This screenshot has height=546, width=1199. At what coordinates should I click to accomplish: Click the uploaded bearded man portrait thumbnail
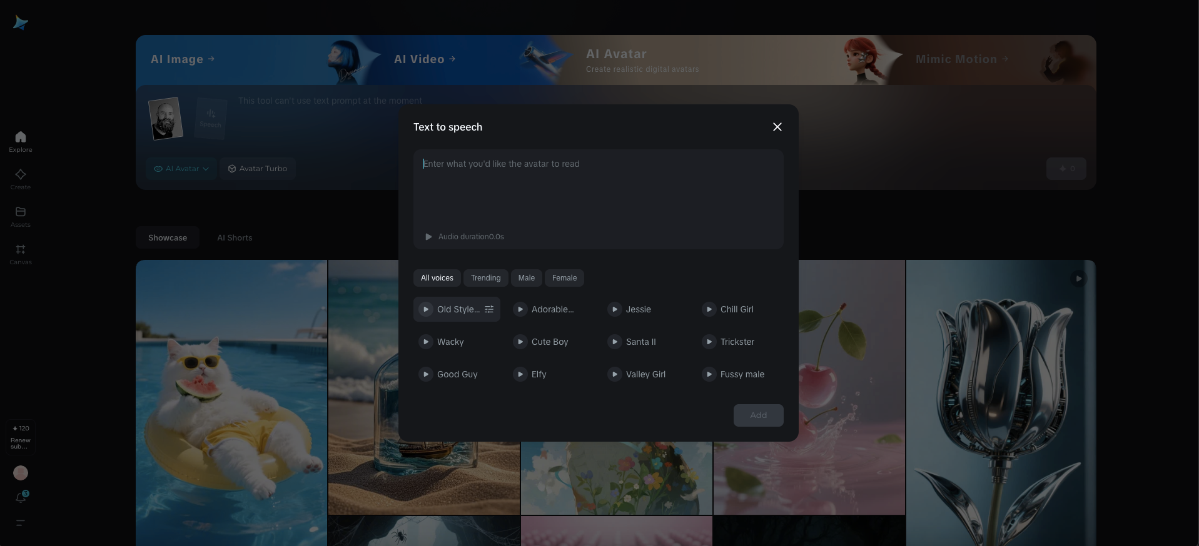[x=166, y=118]
